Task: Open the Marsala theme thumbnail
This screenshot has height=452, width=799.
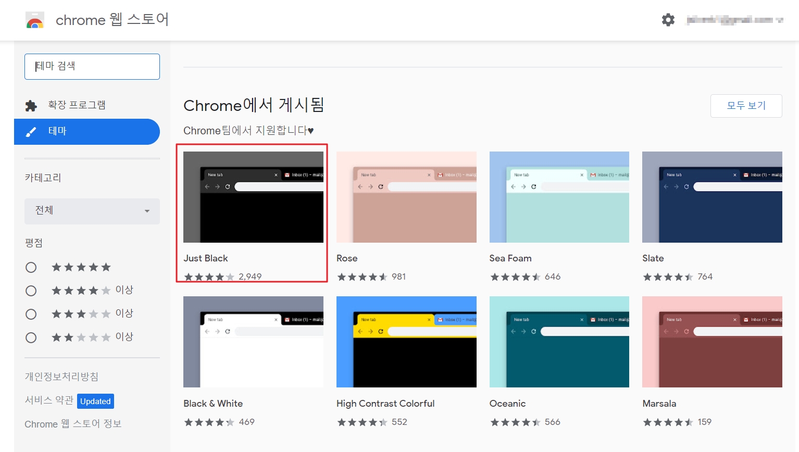Action: click(x=712, y=342)
